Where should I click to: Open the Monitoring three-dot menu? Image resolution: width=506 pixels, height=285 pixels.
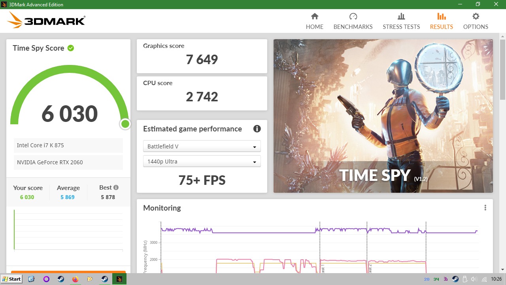tap(485, 208)
